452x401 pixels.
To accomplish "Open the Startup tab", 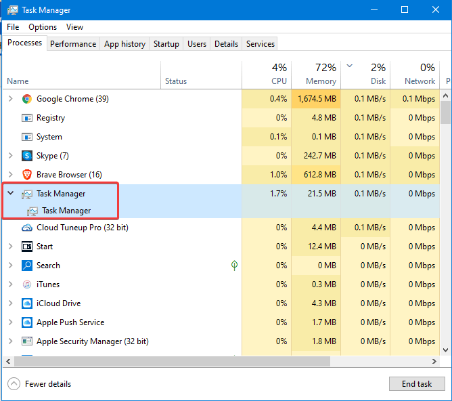I will (x=166, y=44).
